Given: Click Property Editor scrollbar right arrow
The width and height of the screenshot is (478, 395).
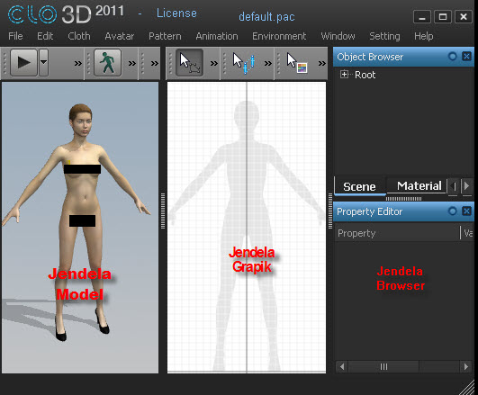Looking at the screenshot, I should pos(465,366).
